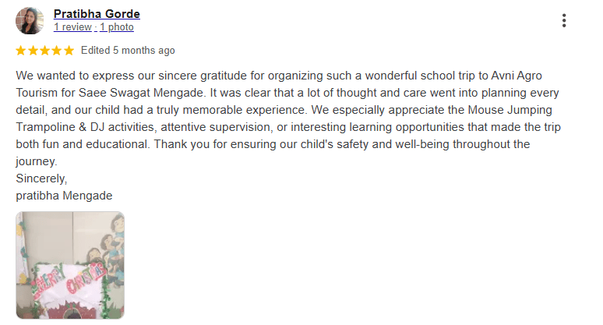Click the word "journey." in the review
603x325 pixels.
coord(37,161)
